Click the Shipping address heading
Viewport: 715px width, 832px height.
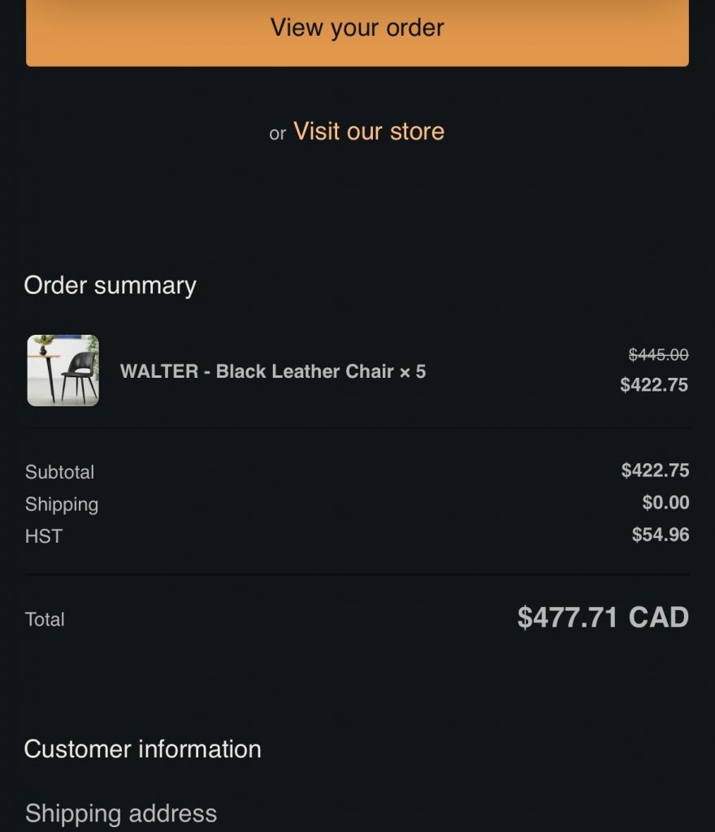click(x=121, y=813)
